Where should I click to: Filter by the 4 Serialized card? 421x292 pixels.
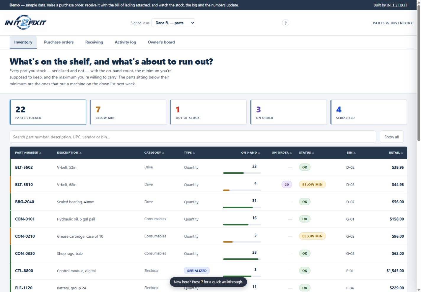tap(369, 112)
